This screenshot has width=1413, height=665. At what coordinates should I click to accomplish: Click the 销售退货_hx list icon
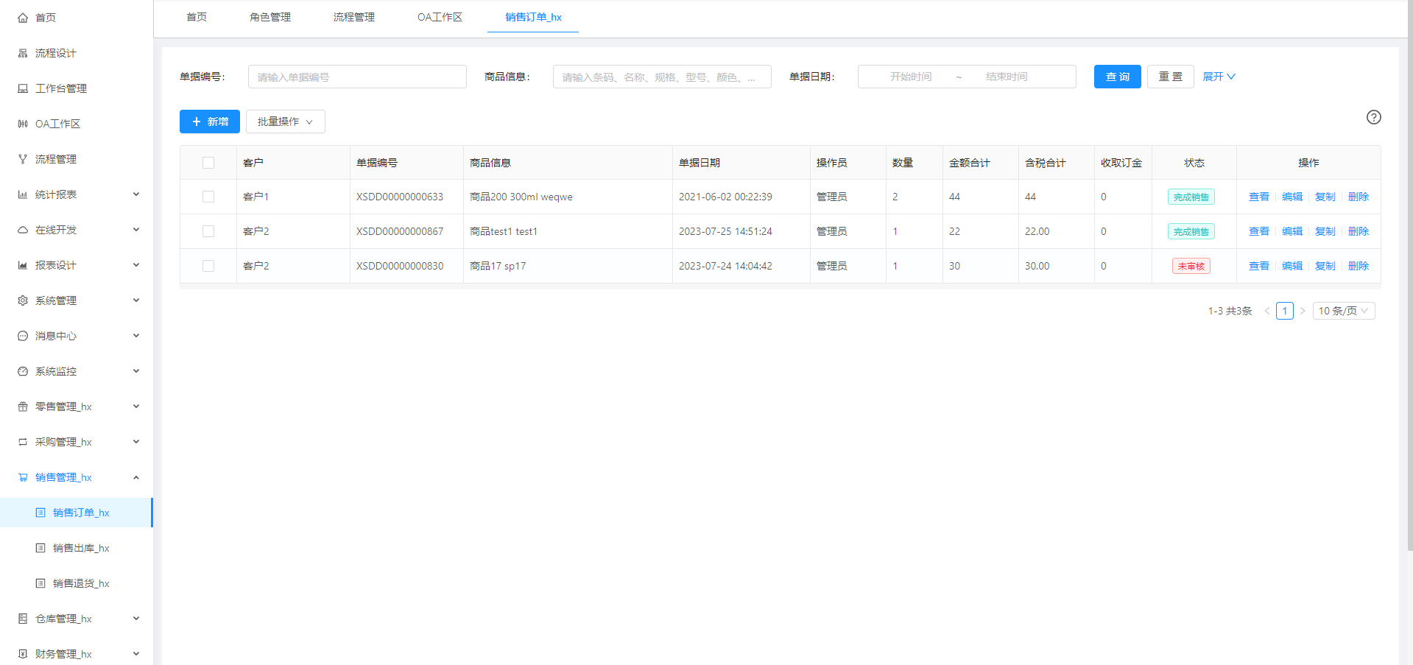[x=40, y=583]
